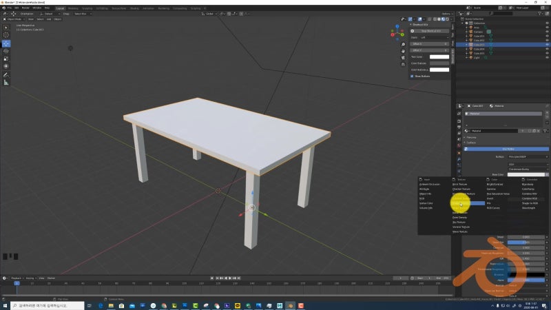Click the Base Color swatch
Viewport: 551px width, 310px height.
[x=526, y=174]
